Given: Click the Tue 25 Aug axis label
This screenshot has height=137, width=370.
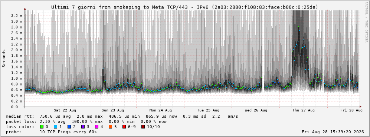Looking at the screenshot, I should pyautogui.click(x=208, y=110).
